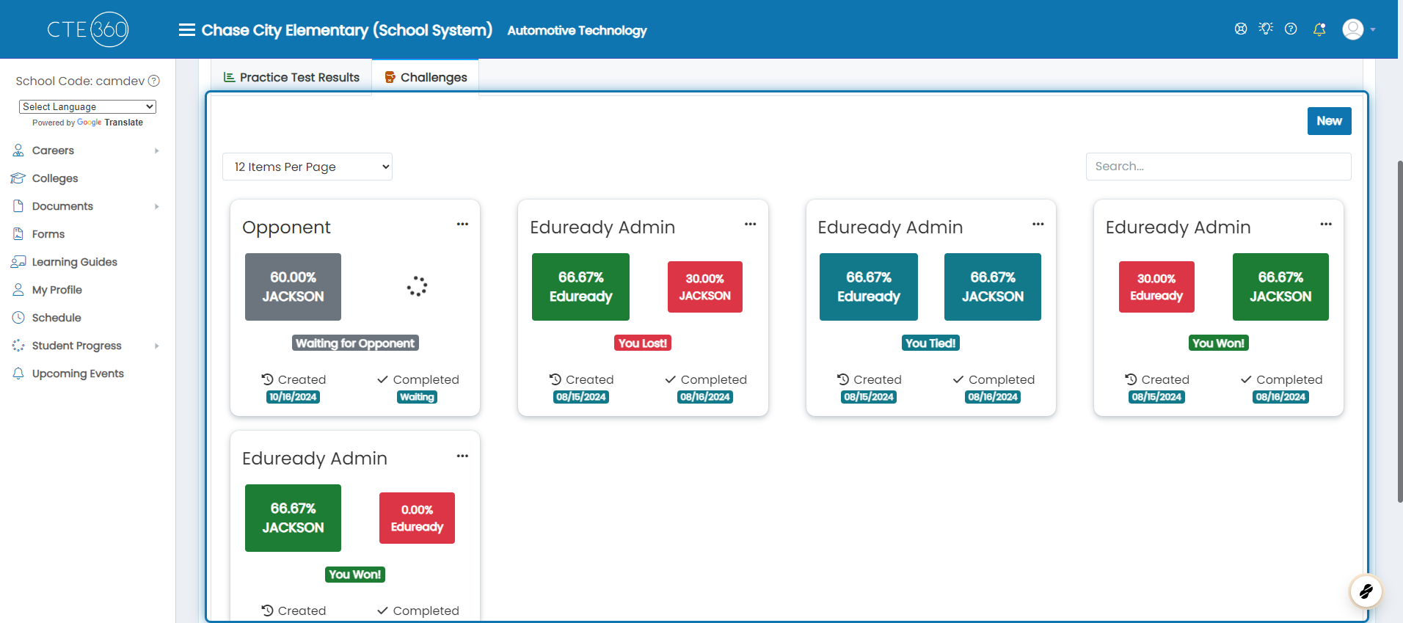This screenshot has width=1403, height=623.
Task: Click the Practice Test Results chart icon
Action: coord(229,77)
